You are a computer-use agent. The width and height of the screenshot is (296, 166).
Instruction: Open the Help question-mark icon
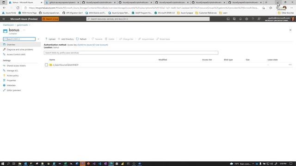tap(253, 19)
